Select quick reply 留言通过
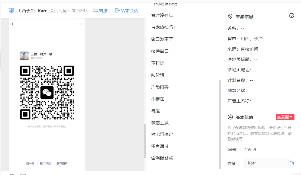Viewport: 301px width, 175px height. tap(160, 146)
